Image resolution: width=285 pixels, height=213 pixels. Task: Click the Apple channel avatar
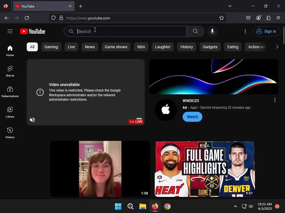tap(166, 110)
